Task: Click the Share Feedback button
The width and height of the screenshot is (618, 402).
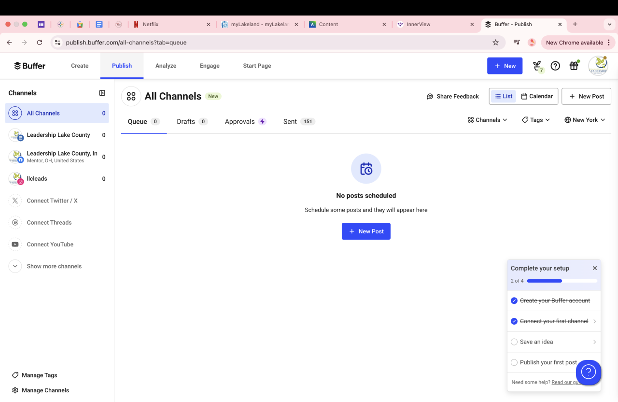Action: click(453, 96)
